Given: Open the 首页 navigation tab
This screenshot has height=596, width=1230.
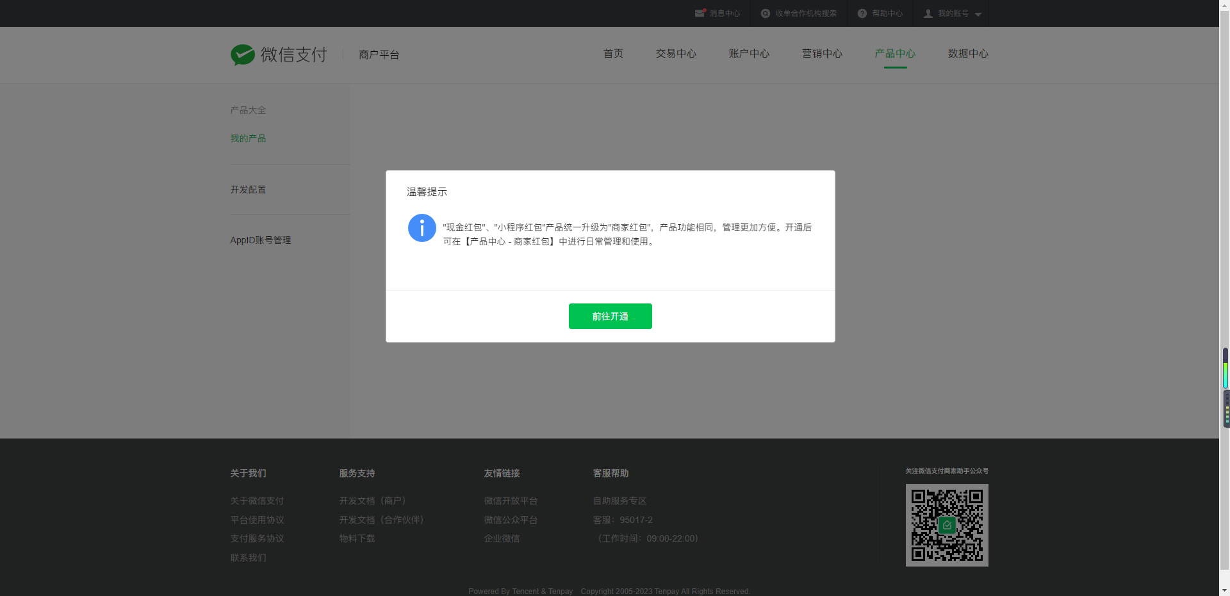Looking at the screenshot, I should point(613,54).
